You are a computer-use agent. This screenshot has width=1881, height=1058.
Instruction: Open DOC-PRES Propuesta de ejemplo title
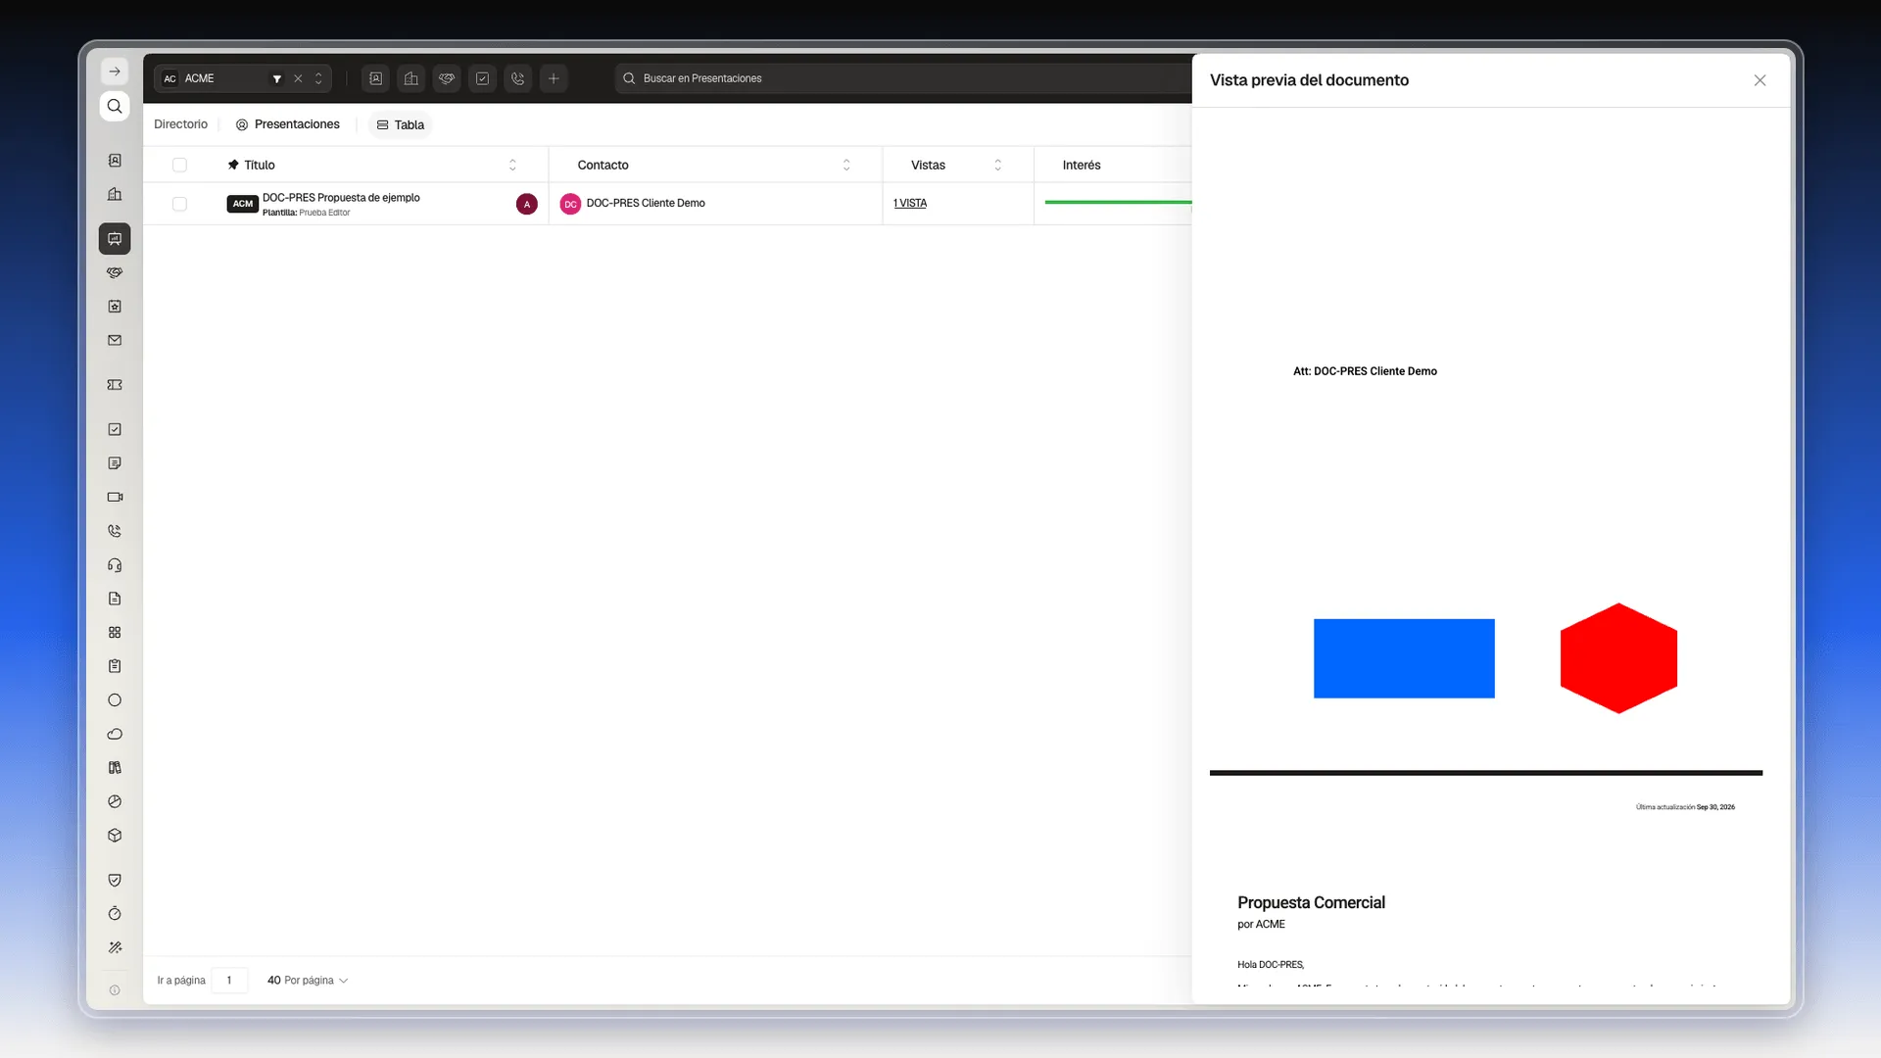[x=341, y=197]
